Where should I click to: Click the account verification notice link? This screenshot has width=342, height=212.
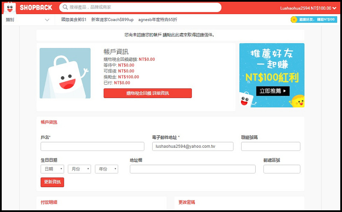tap(169, 35)
